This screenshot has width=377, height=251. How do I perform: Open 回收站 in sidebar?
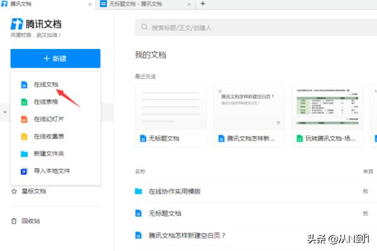(x=31, y=221)
